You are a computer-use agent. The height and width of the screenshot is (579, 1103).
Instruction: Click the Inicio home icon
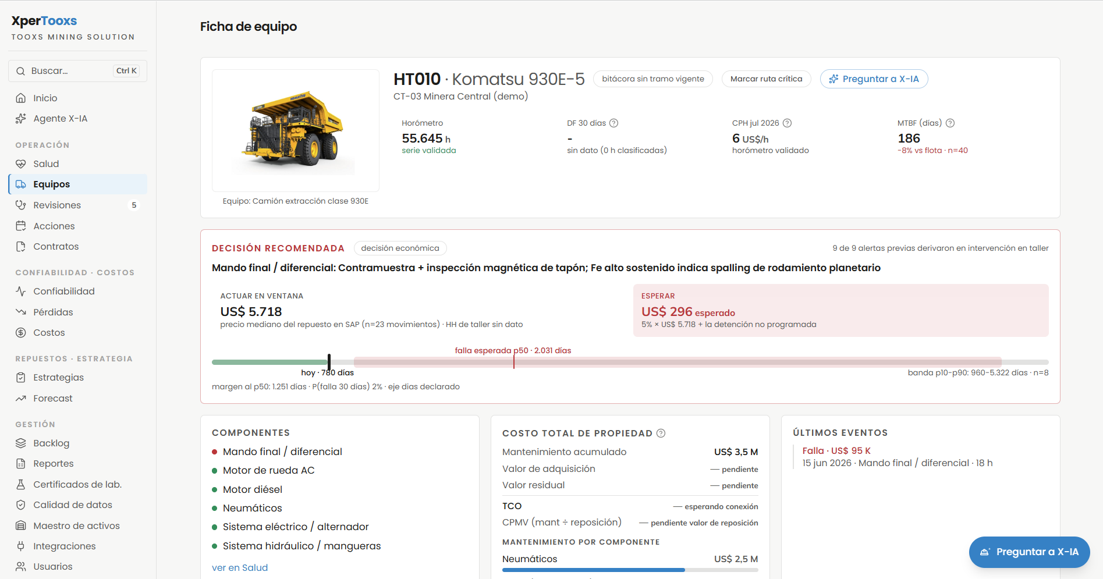pos(21,98)
